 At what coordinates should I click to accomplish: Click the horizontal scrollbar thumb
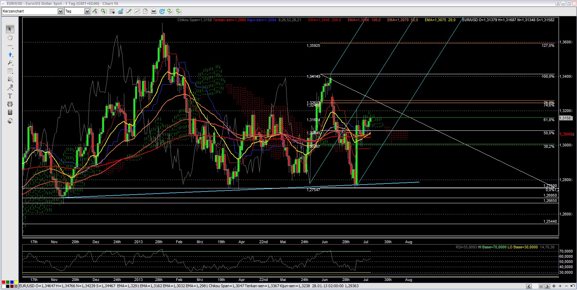(541, 286)
